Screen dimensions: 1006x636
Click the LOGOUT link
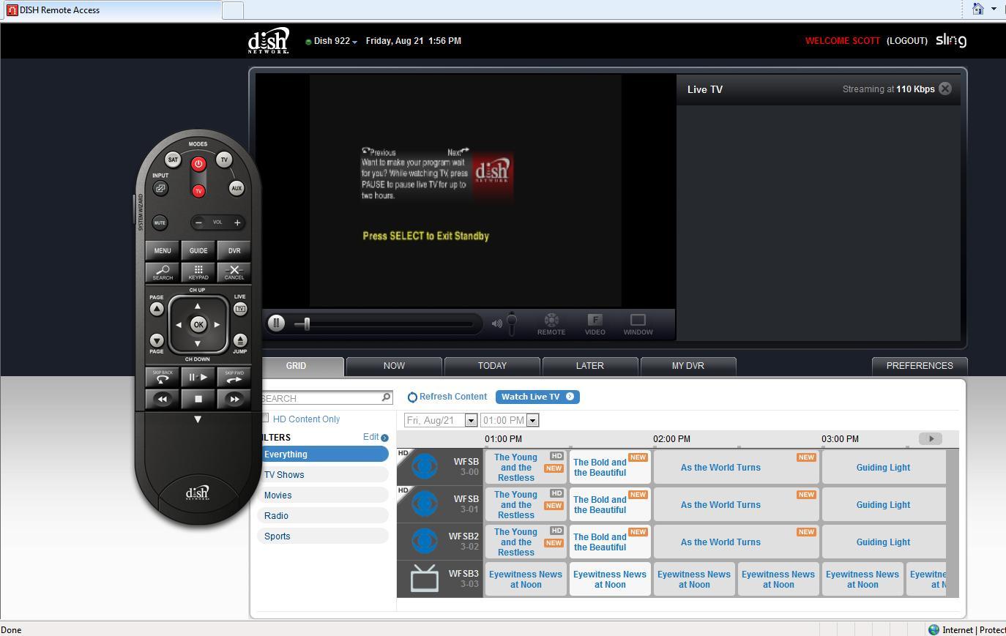(x=907, y=41)
